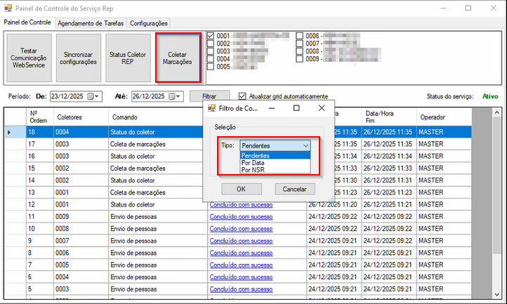Image resolution: width=507 pixels, height=304 pixels.
Task: Toggle Atualizar grid automaticamente checkbox
Action: click(242, 96)
